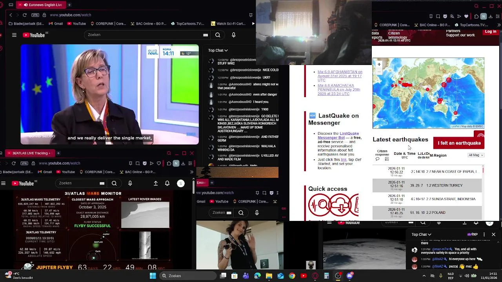Click the pin icon in 3I/ATLAS toolbar

point(131,163)
